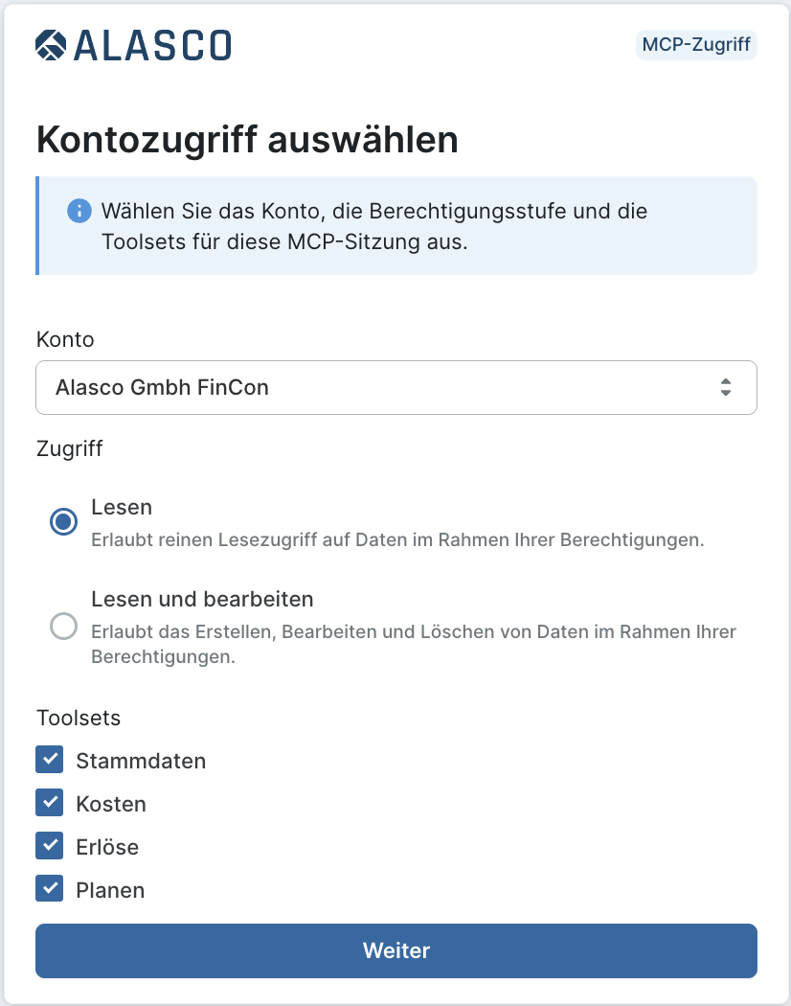Click the Planen label text
Viewport: 791px width, 1006px height.
(x=110, y=890)
